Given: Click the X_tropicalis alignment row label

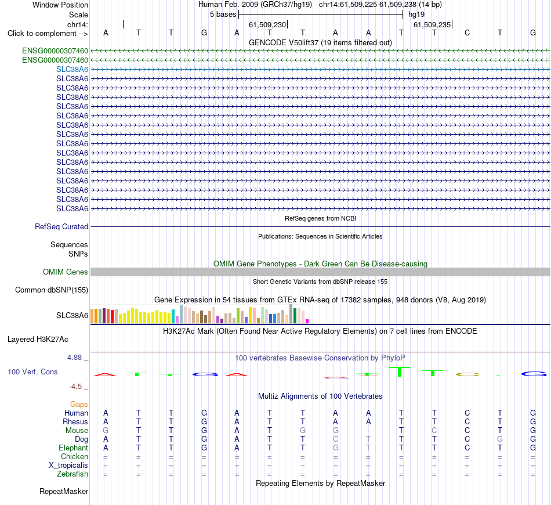Looking at the screenshot, I should pos(68,466).
